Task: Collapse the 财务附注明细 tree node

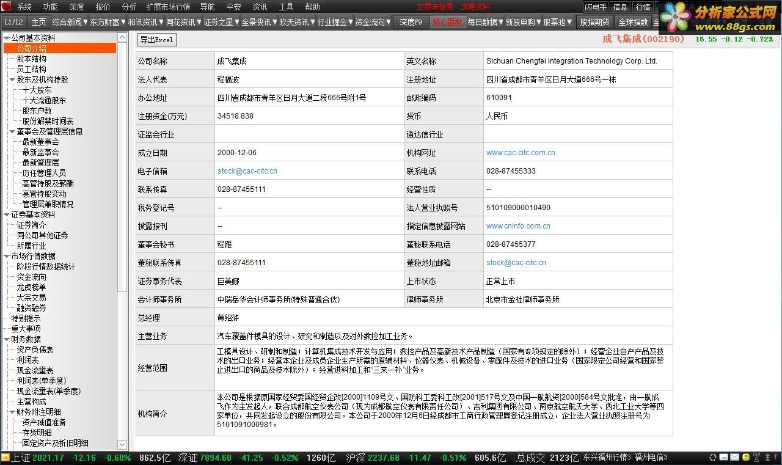Action: tap(12, 412)
